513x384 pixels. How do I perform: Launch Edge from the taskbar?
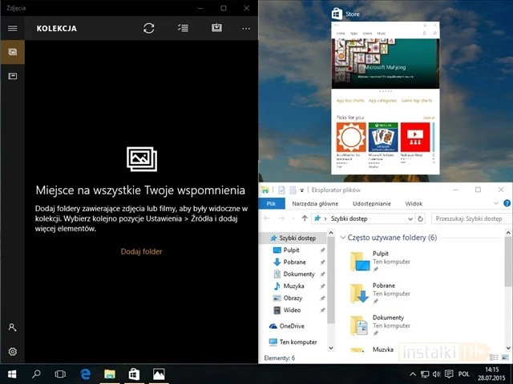click(84, 374)
